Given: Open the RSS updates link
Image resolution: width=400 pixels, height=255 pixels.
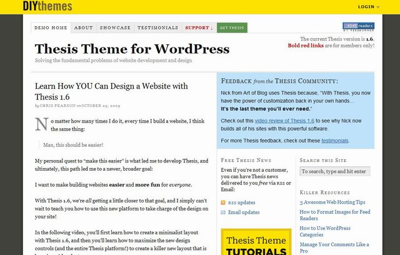Looking at the screenshot, I should [241, 202].
